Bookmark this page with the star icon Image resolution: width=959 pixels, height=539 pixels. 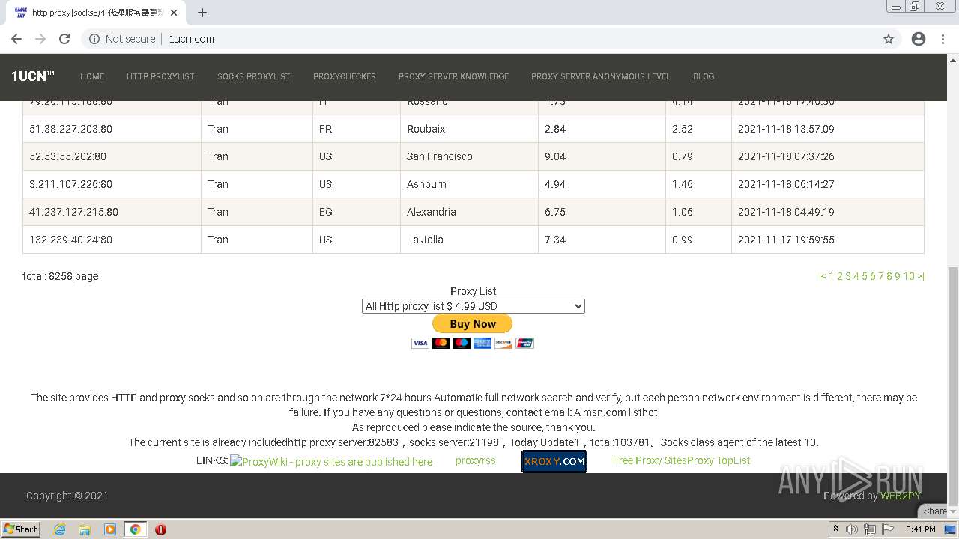pyautogui.click(x=889, y=39)
